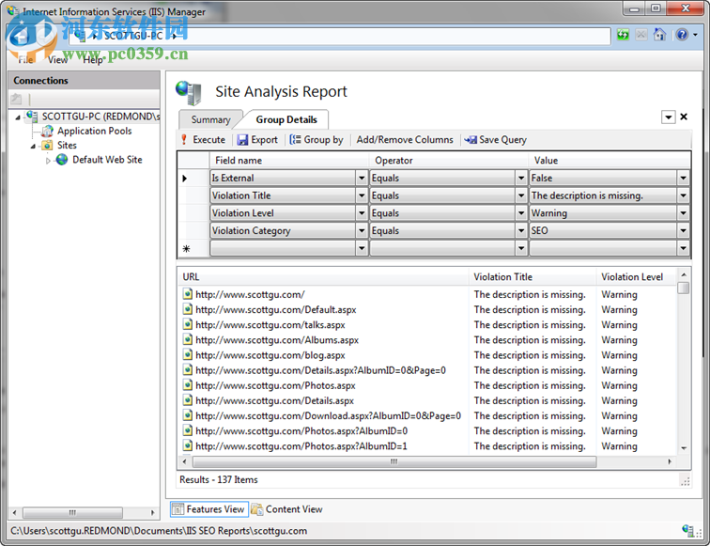This screenshot has width=710, height=546.
Task: Click the Features View button
Action: click(208, 509)
